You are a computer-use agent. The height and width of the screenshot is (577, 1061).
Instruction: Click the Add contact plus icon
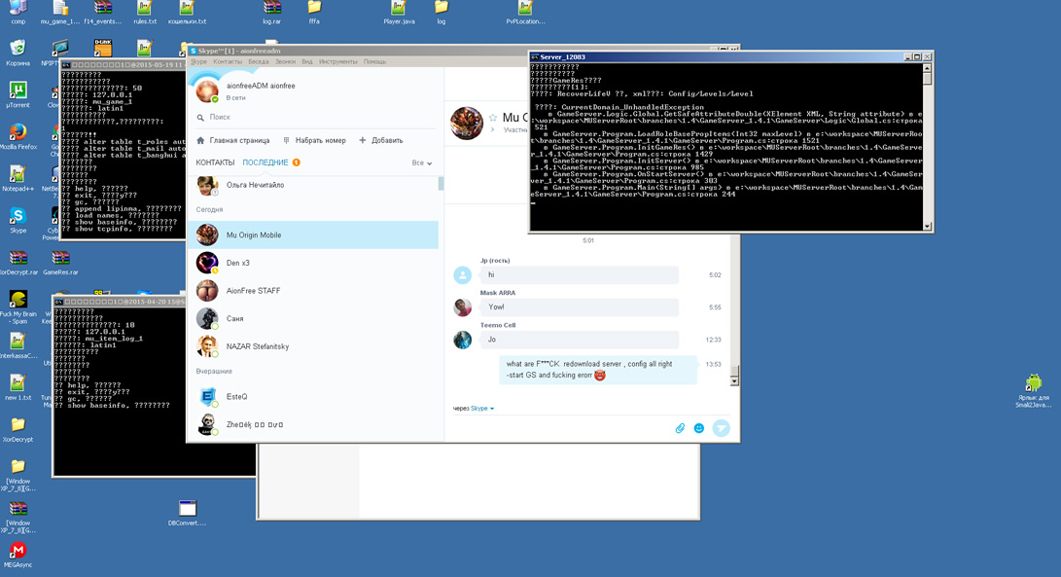tap(363, 140)
